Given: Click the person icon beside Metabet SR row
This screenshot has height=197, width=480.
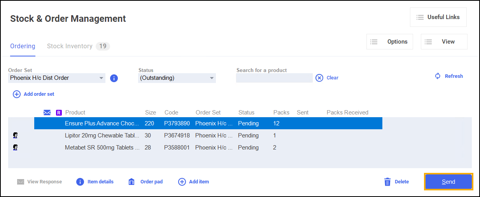Looking at the screenshot, I should pos(16,148).
